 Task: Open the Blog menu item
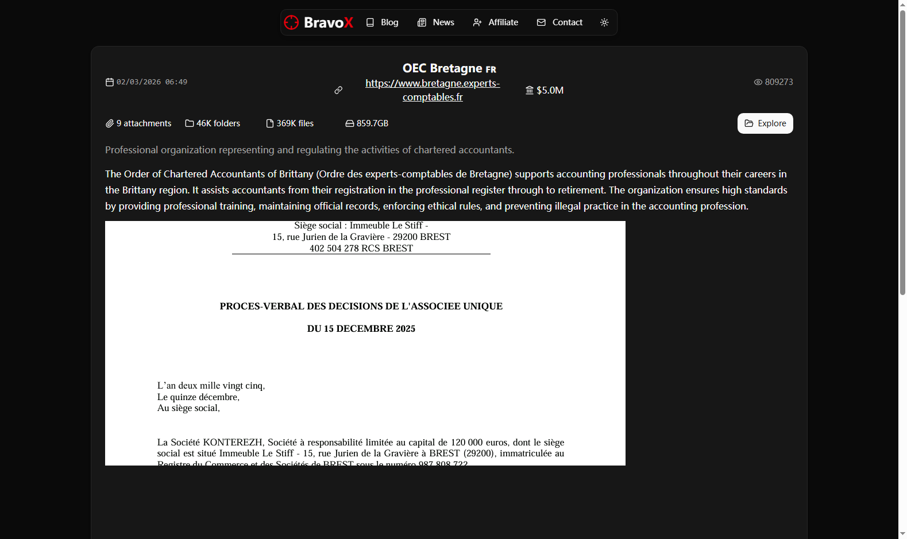coord(382,22)
